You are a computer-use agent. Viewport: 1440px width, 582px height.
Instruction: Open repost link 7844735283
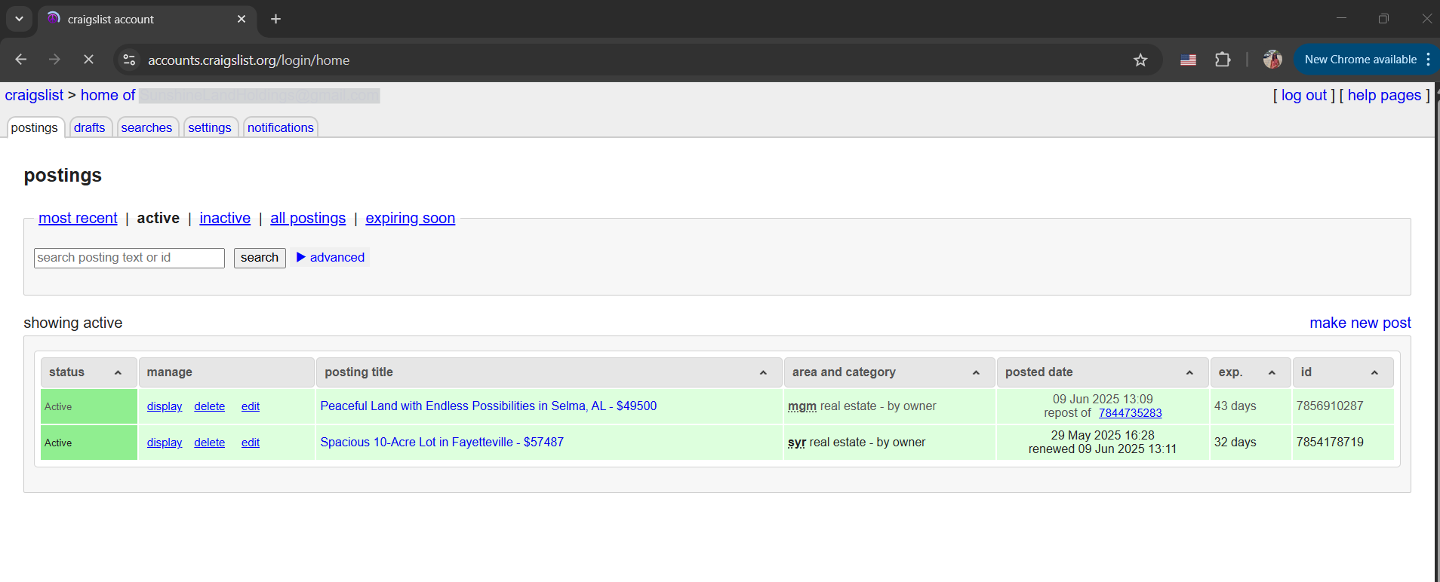1130,413
